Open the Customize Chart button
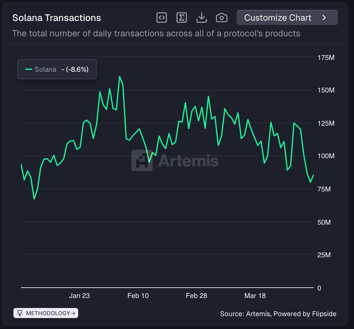The width and height of the screenshot is (354, 329). (x=278, y=18)
